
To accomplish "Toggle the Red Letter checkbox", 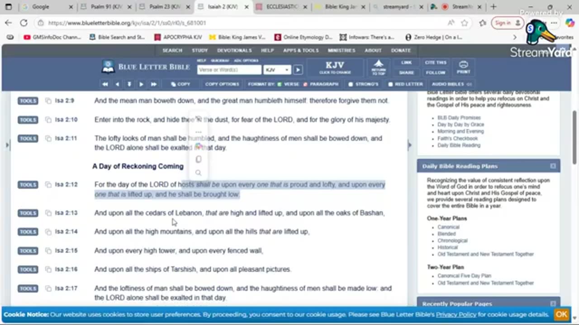I will [390, 84].
